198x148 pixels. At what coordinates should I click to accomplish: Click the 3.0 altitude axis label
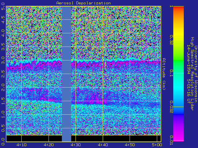coord(3,60)
